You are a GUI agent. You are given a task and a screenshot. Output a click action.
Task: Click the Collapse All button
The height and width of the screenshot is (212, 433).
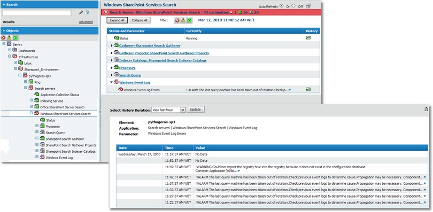coord(140,20)
